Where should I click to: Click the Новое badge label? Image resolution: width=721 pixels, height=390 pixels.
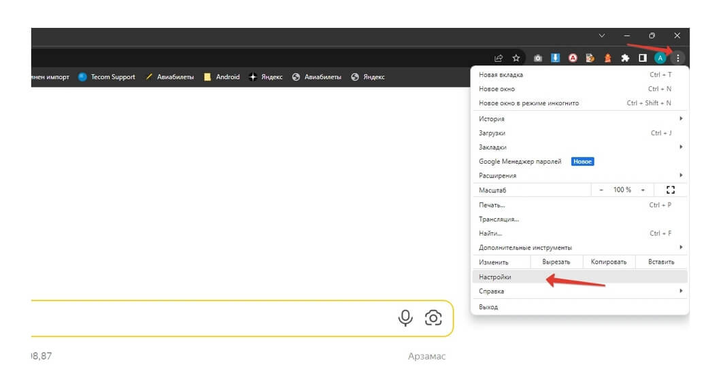tap(583, 162)
